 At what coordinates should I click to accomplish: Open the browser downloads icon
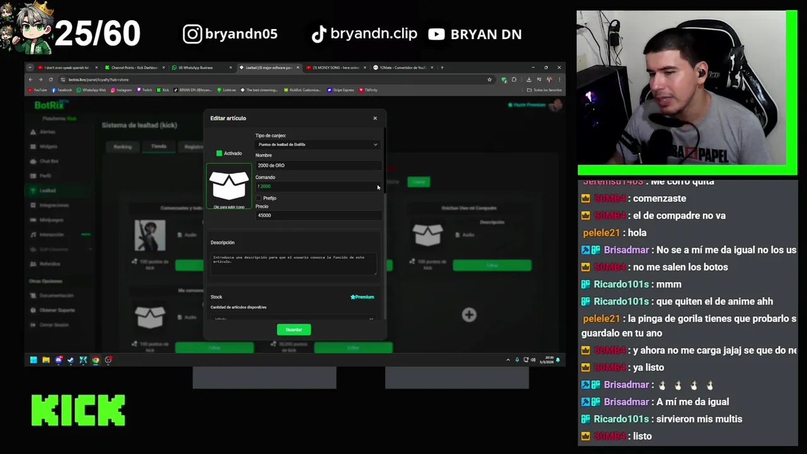(x=529, y=79)
